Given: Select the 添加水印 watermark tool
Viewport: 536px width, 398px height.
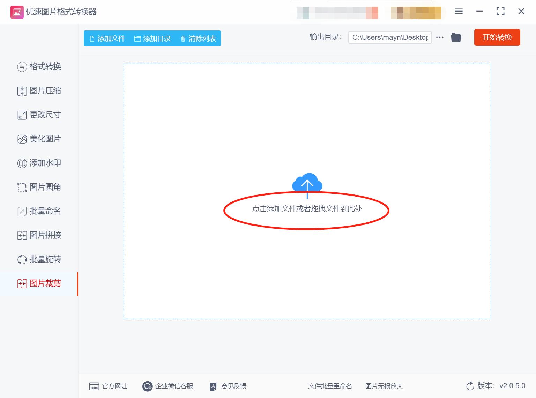Looking at the screenshot, I should [39, 163].
